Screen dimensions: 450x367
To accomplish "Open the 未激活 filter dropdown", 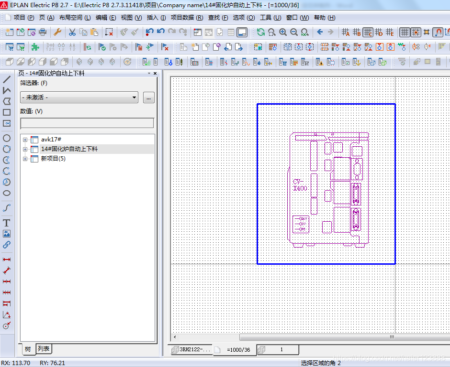I will click(x=79, y=97).
